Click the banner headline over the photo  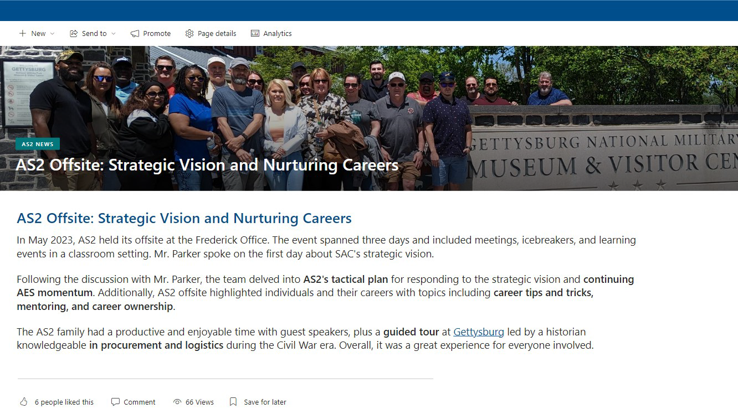point(207,165)
